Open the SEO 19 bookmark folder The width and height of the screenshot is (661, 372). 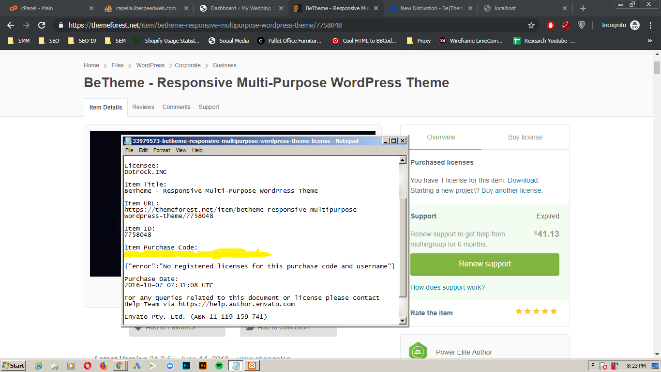[x=82, y=41]
